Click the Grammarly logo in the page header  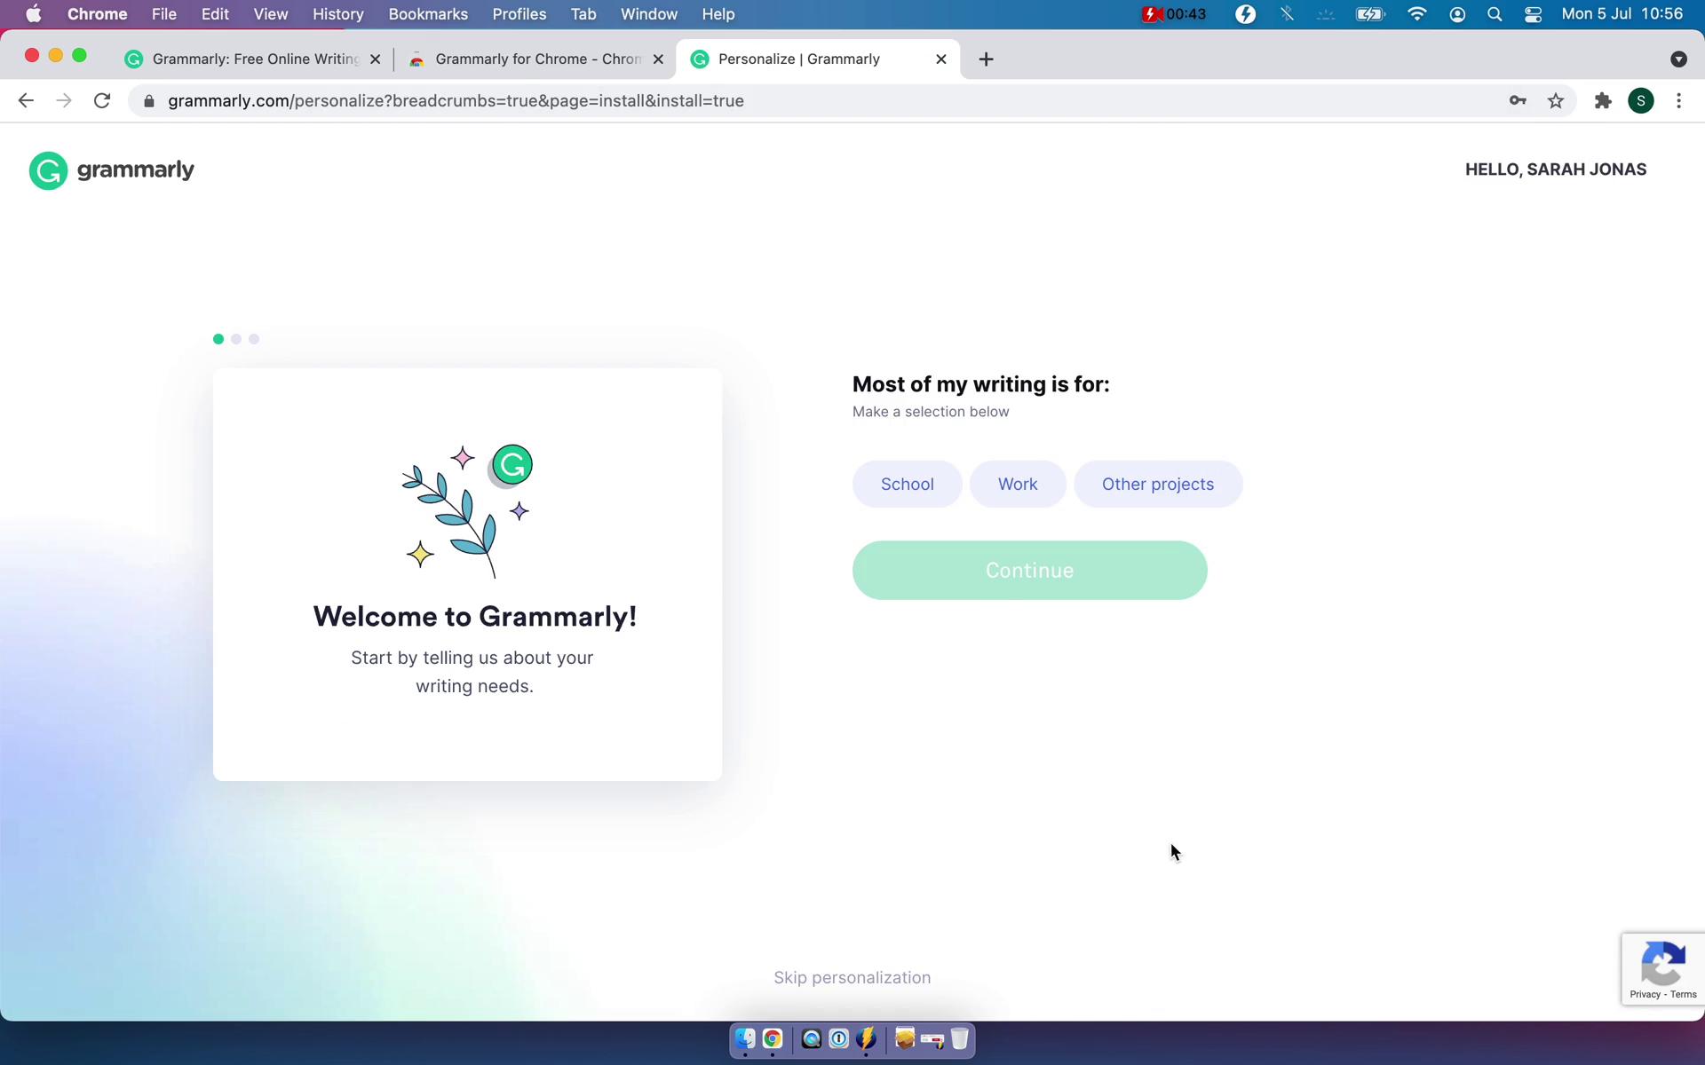[112, 170]
